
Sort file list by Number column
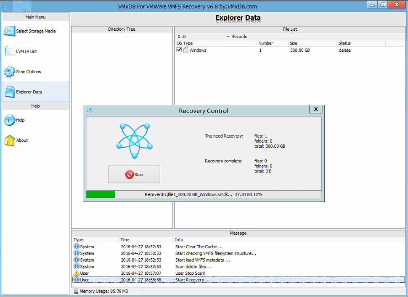click(x=273, y=43)
